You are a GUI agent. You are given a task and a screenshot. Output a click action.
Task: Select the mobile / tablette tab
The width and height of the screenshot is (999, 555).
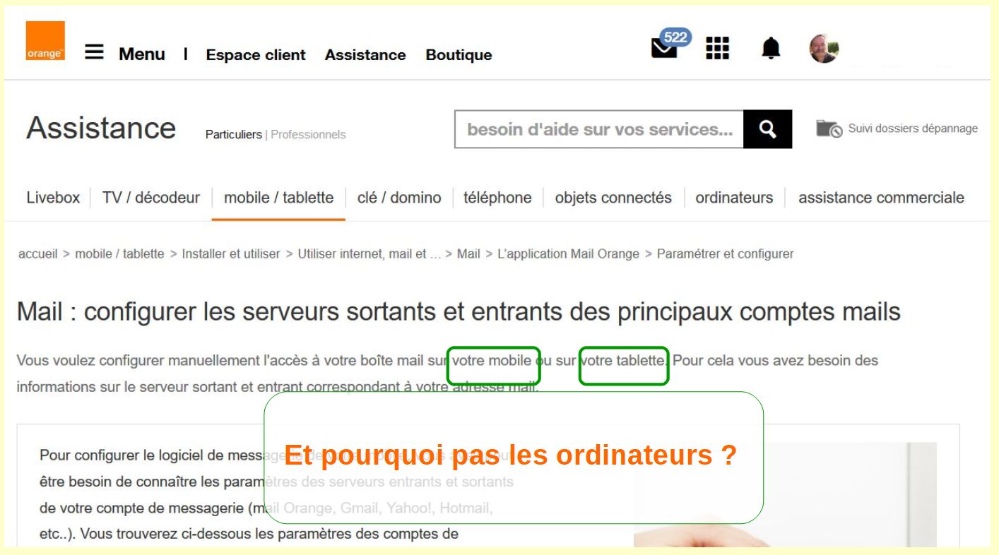coord(278,198)
